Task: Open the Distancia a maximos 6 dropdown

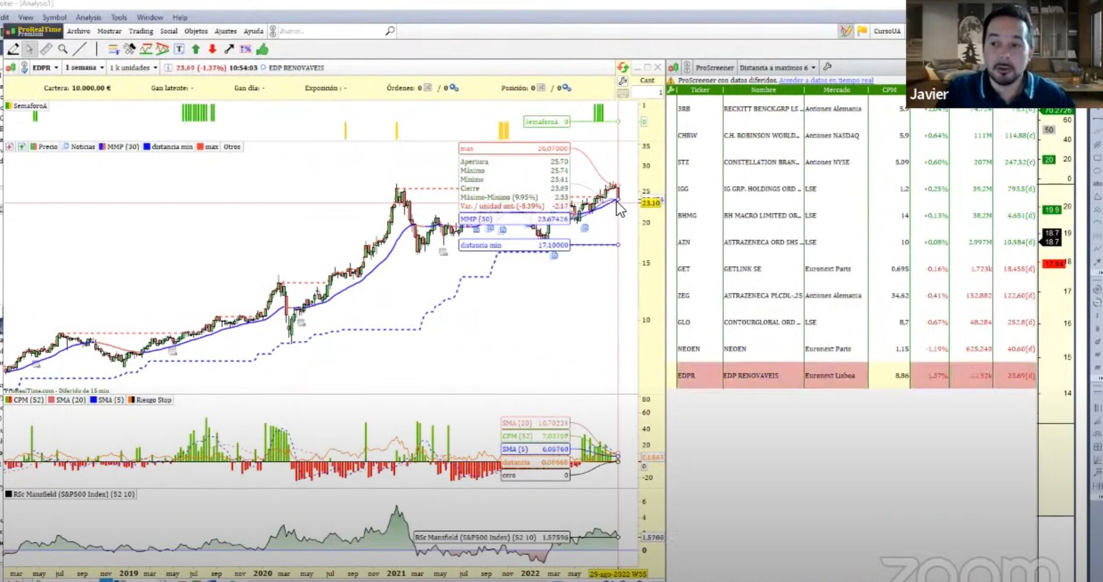Action: point(777,68)
